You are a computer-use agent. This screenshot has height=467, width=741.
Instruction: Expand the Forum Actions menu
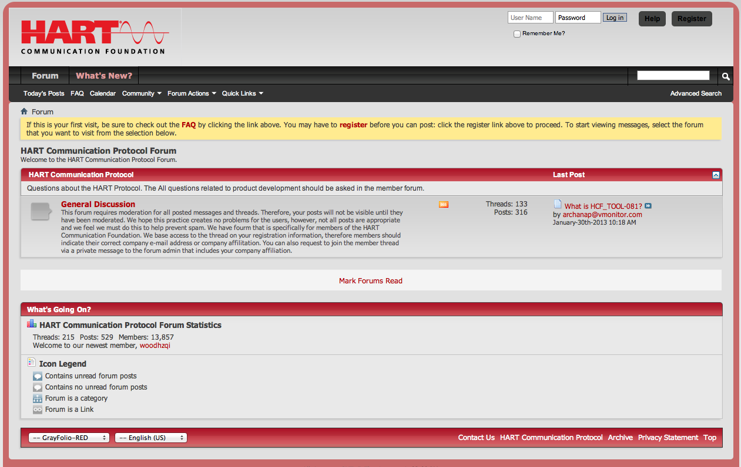tap(192, 93)
